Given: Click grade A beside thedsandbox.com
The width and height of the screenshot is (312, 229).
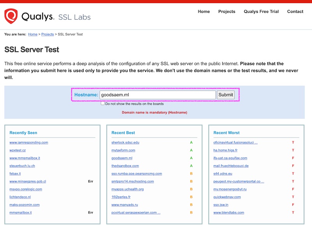Looking at the screenshot, I should click(x=191, y=166).
